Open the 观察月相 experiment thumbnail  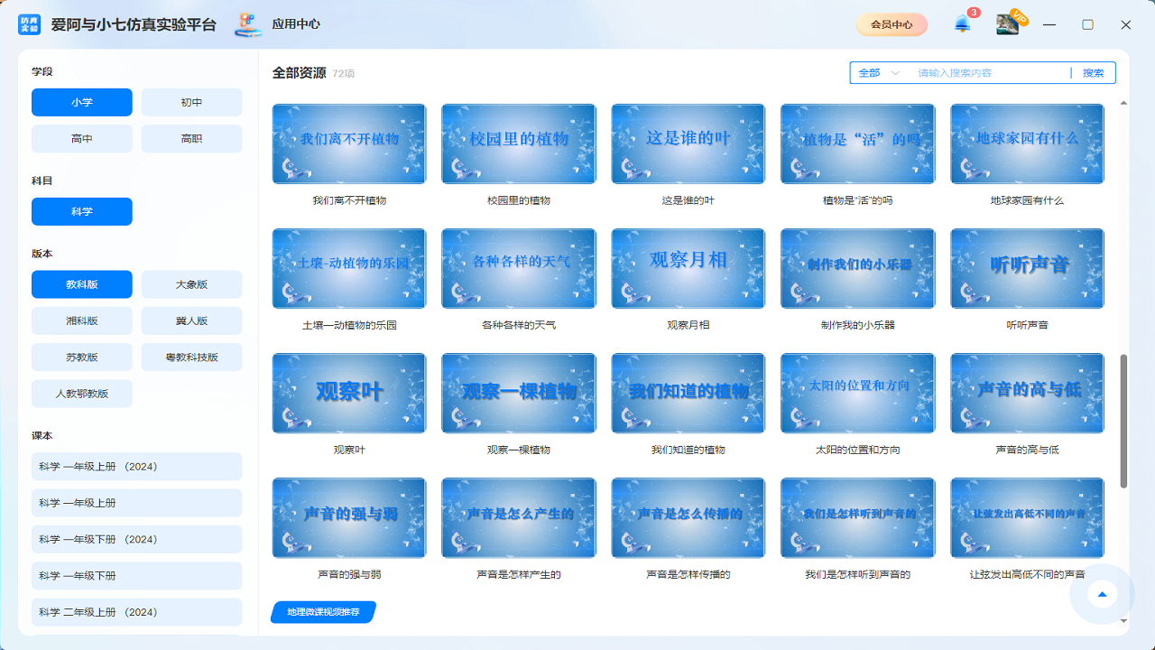click(688, 268)
